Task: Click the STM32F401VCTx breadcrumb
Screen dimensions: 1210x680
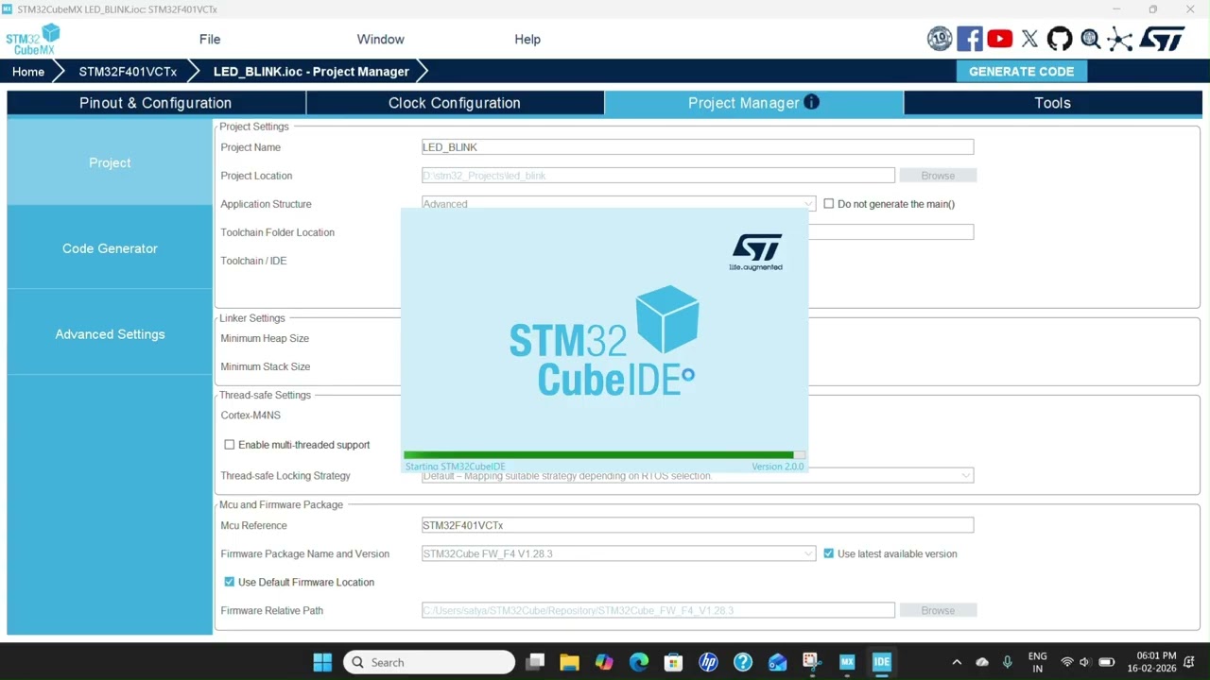Action: 128,72
